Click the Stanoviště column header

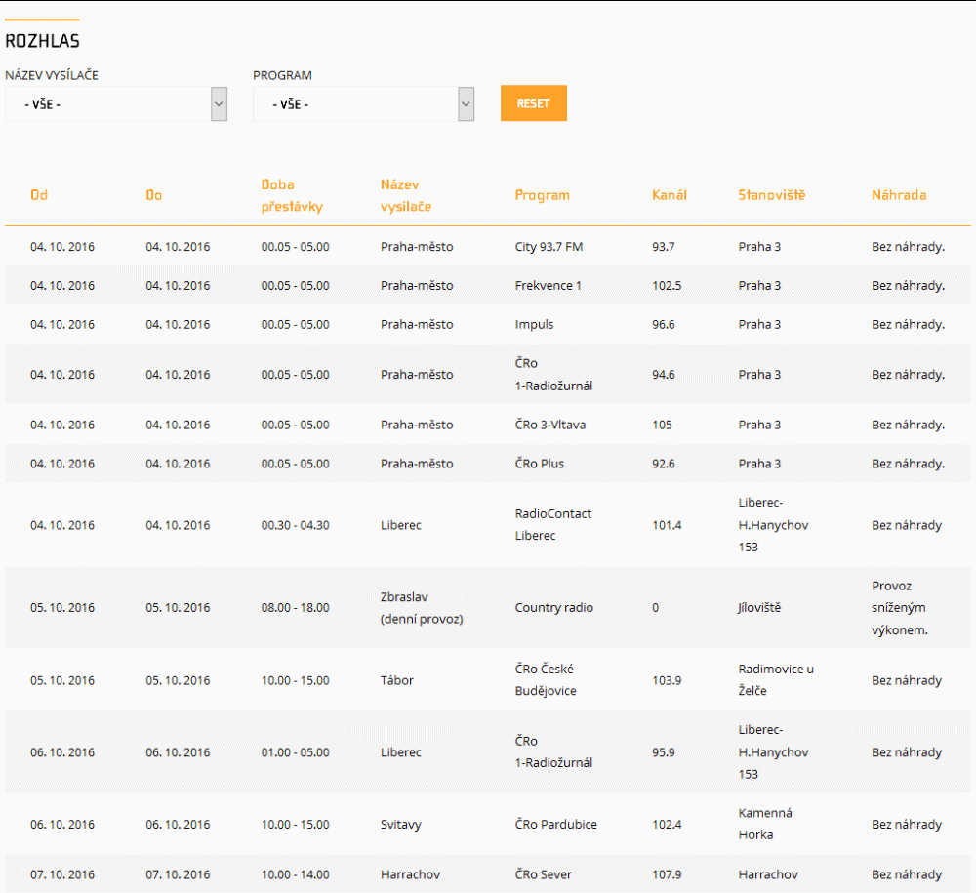pyautogui.click(x=772, y=195)
